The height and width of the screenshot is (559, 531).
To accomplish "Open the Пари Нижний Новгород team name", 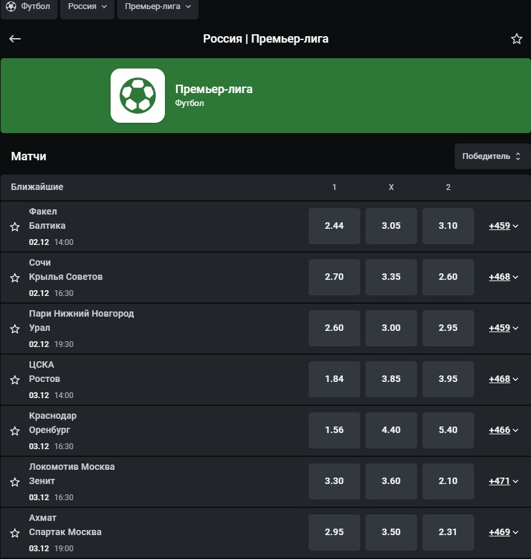I will tap(81, 313).
